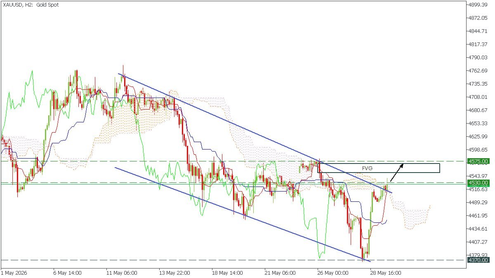Viewport: 495px width, 278px height.
Task: Select the 4461.95 price axis value
Action: click(478, 215)
